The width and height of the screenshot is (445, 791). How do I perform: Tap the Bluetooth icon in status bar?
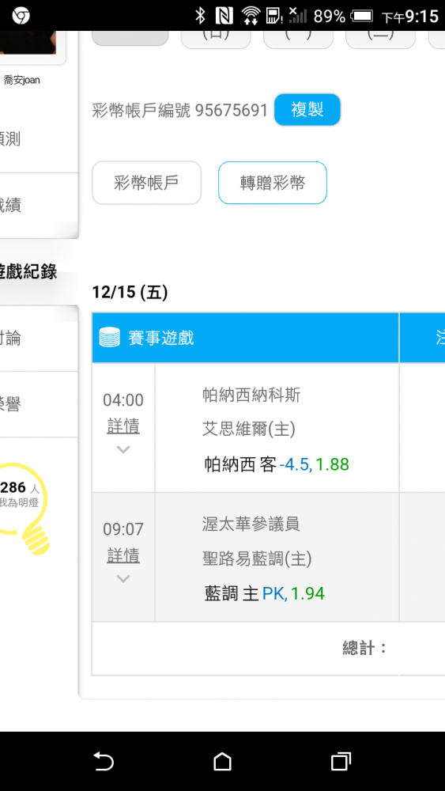[200, 16]
